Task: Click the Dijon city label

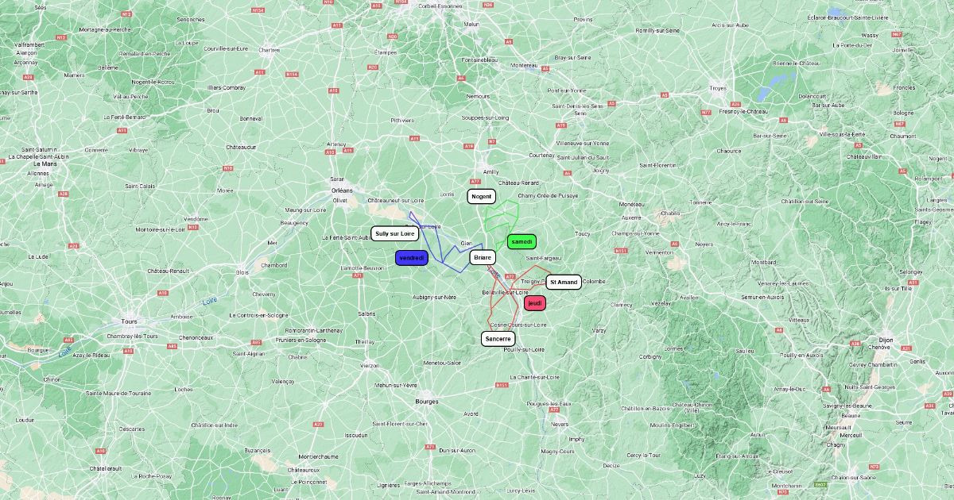Action: coord(886,340)
